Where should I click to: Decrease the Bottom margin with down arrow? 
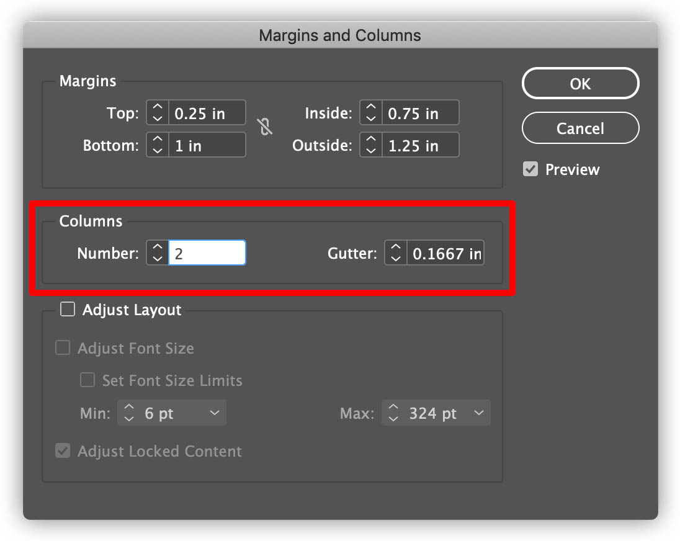coord(158,151)
